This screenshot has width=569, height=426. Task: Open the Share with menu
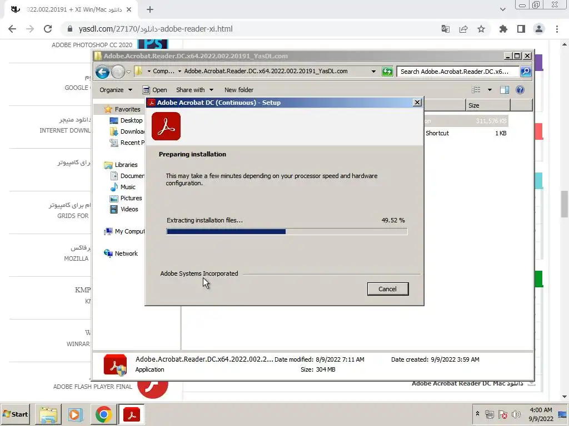(195, 90)
